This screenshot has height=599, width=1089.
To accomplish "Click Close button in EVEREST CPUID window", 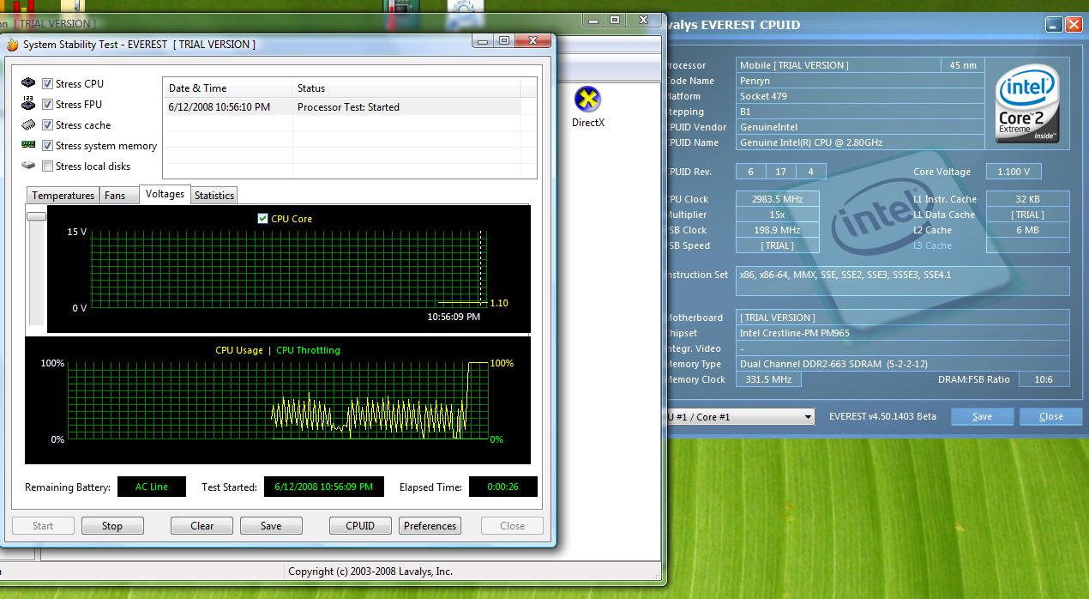I will coord(1051,416).
